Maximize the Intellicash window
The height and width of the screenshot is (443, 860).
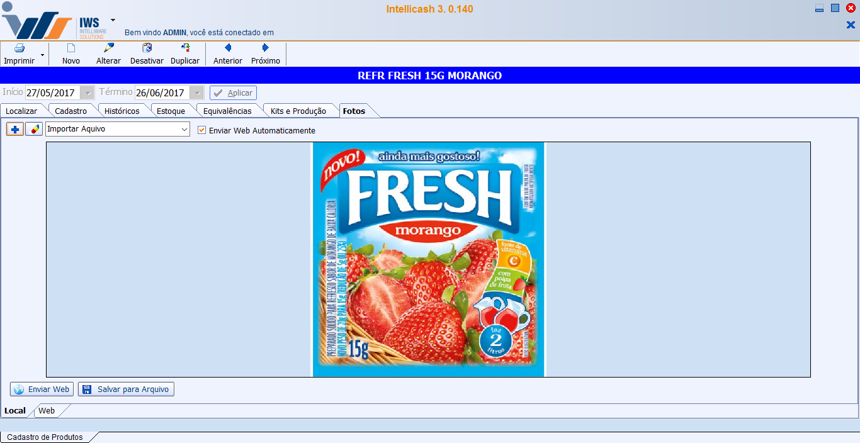click(x=835, y=8)
